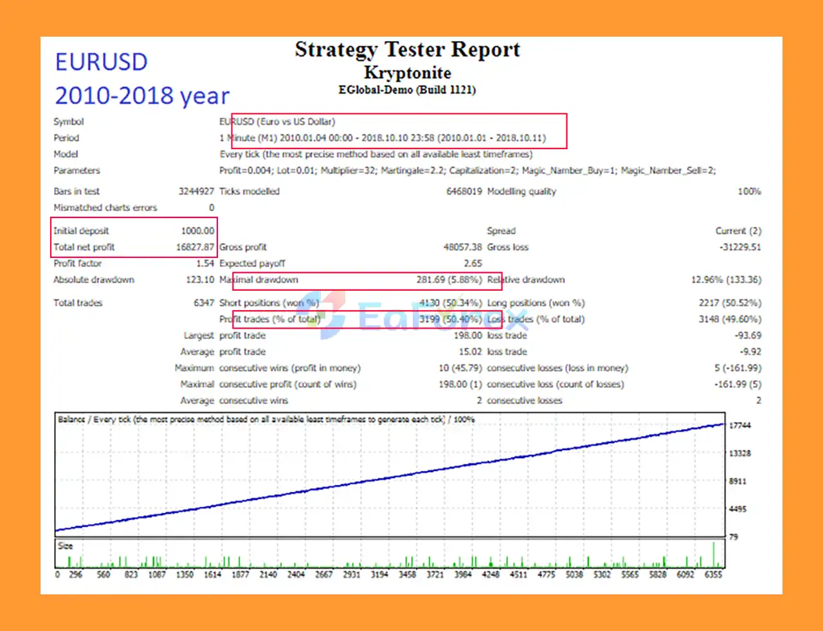Click the EaForex watermark logo icon
The height and width of the screenshot is (631, 823).
coord(330,315)
